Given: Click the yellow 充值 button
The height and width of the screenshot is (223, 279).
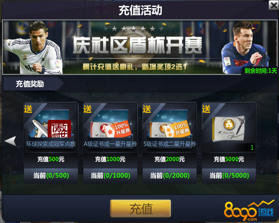Looking at the screenshot, I should coord(141,209).
